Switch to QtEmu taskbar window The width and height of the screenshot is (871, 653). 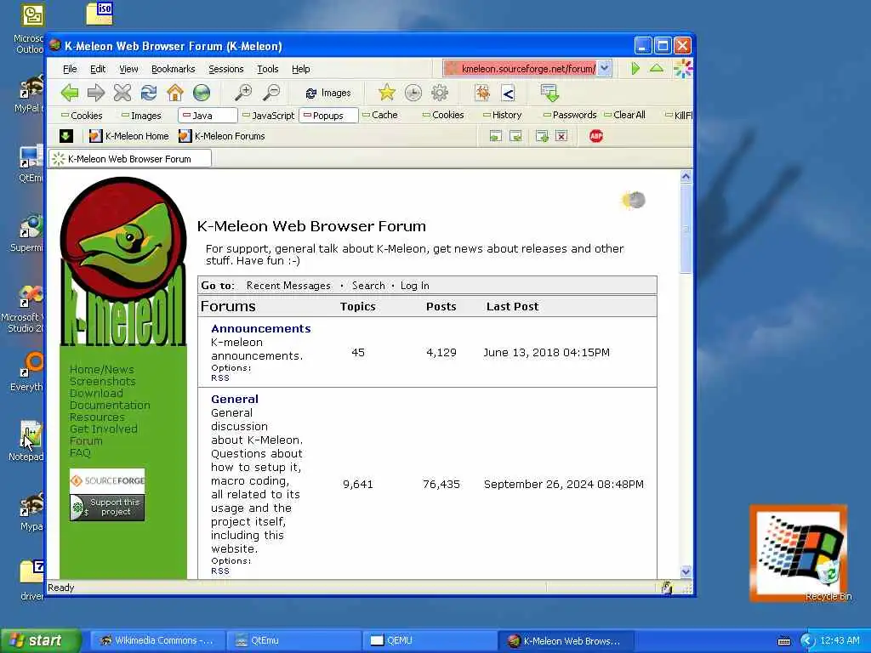pos(293,640)
